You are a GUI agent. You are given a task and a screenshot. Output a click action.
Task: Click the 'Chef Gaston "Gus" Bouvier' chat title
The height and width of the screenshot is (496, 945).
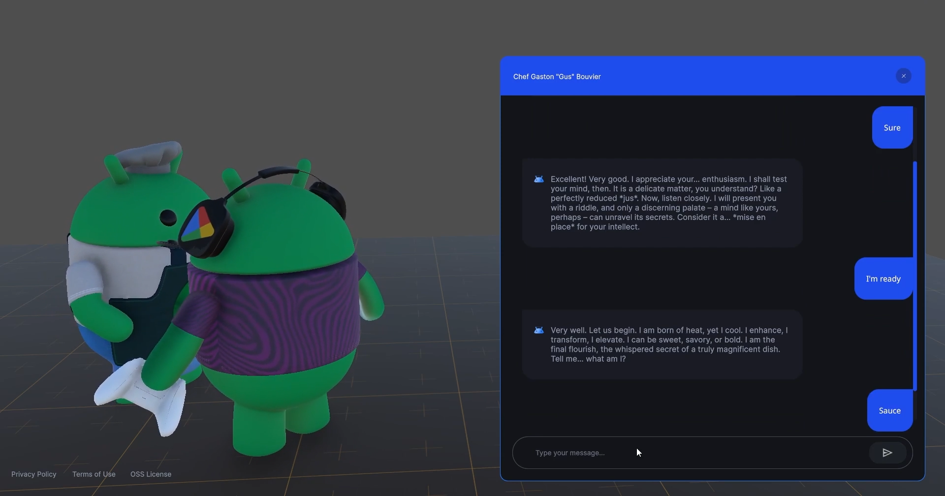[557, 77]
